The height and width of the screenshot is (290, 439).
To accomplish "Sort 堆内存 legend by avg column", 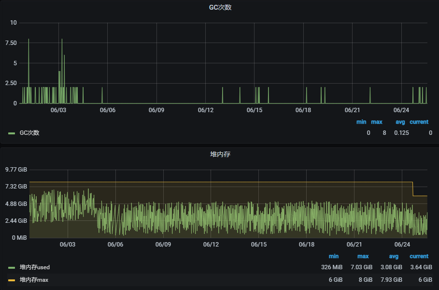I will coord(394,256).
